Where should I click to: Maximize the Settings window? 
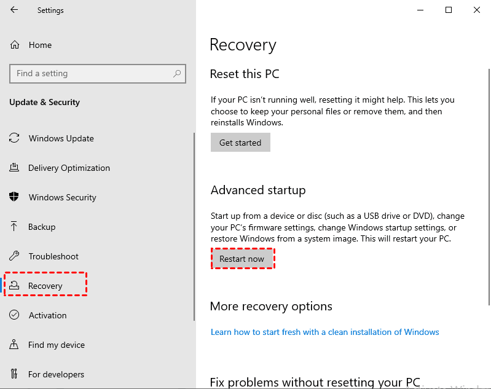pyautogui.click(x=449, y=10)
